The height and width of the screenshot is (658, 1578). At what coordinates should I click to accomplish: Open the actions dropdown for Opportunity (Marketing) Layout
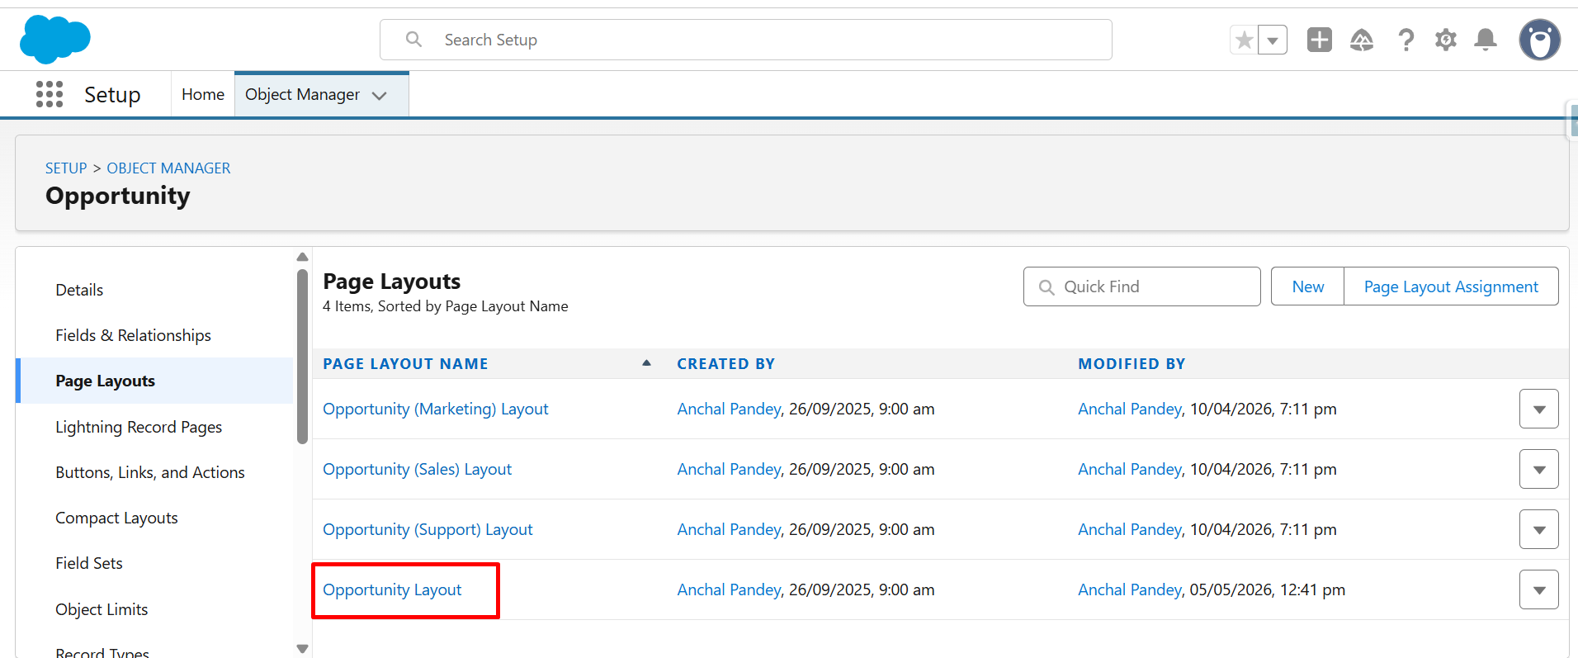1538,409
